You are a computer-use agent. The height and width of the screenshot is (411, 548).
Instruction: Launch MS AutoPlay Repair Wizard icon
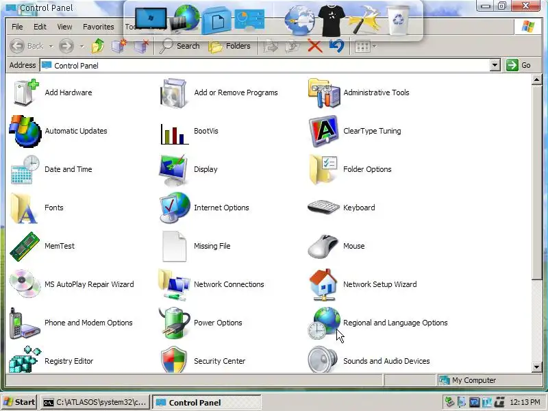pyautogui.click(x=25, y=284)
